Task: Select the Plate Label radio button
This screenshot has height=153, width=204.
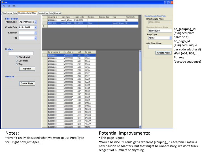Action: pos(17,57)
